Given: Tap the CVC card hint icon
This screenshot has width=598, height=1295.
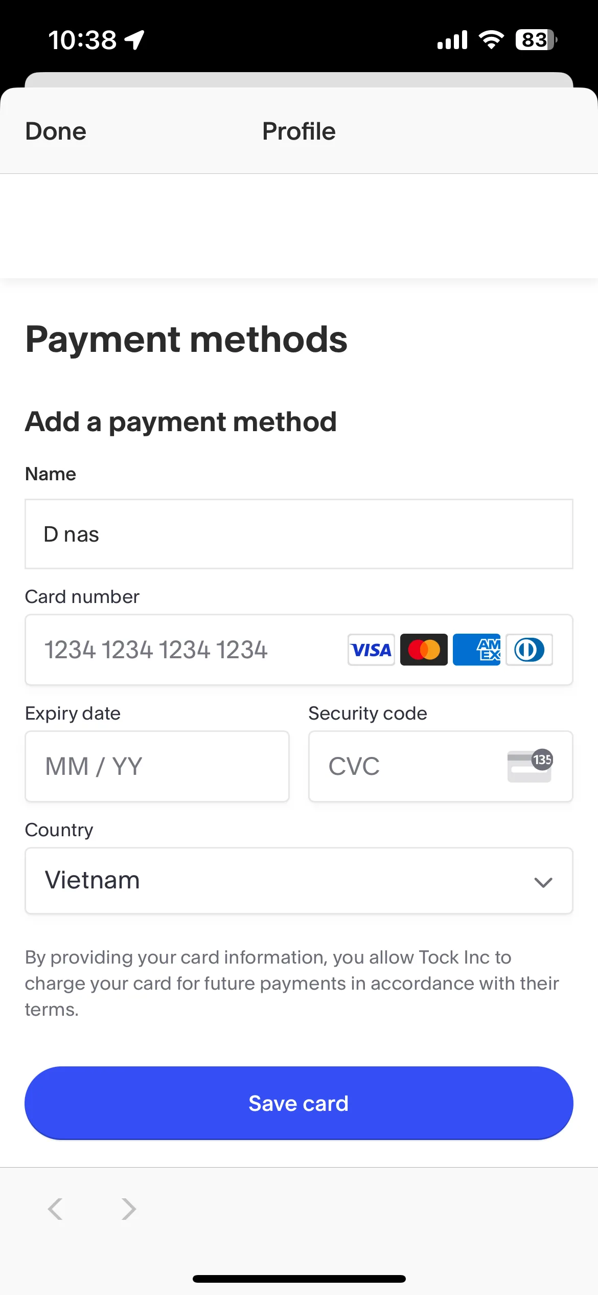Looking at the screenshot, I should [530, 766].
